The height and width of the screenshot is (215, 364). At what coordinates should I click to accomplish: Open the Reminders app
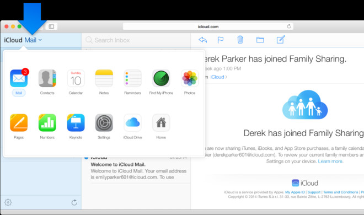(132, 78)
